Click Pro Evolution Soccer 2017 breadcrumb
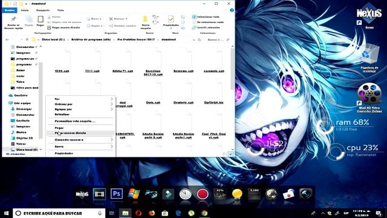Image resolution: width=387 pixels, height=218 pixels. pos(135,39)
